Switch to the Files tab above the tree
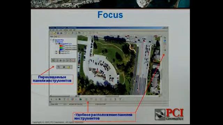Image resolution: width=223 pixels, height=125 pixels. click(x=56, y=37)
